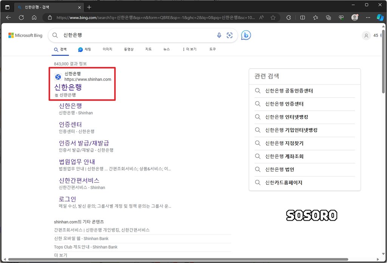The image size is (387, 263).
Task: Open the Favorites list icon
Action: click(316, 17)
